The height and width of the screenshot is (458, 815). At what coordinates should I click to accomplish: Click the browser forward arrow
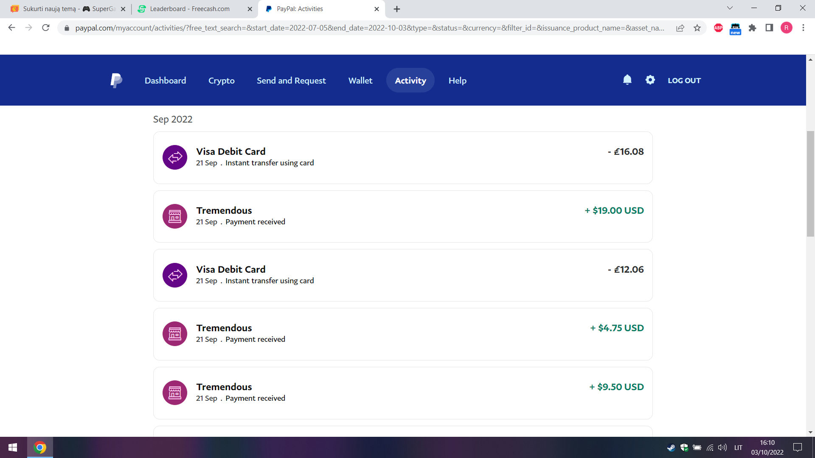tap(28, 28)
